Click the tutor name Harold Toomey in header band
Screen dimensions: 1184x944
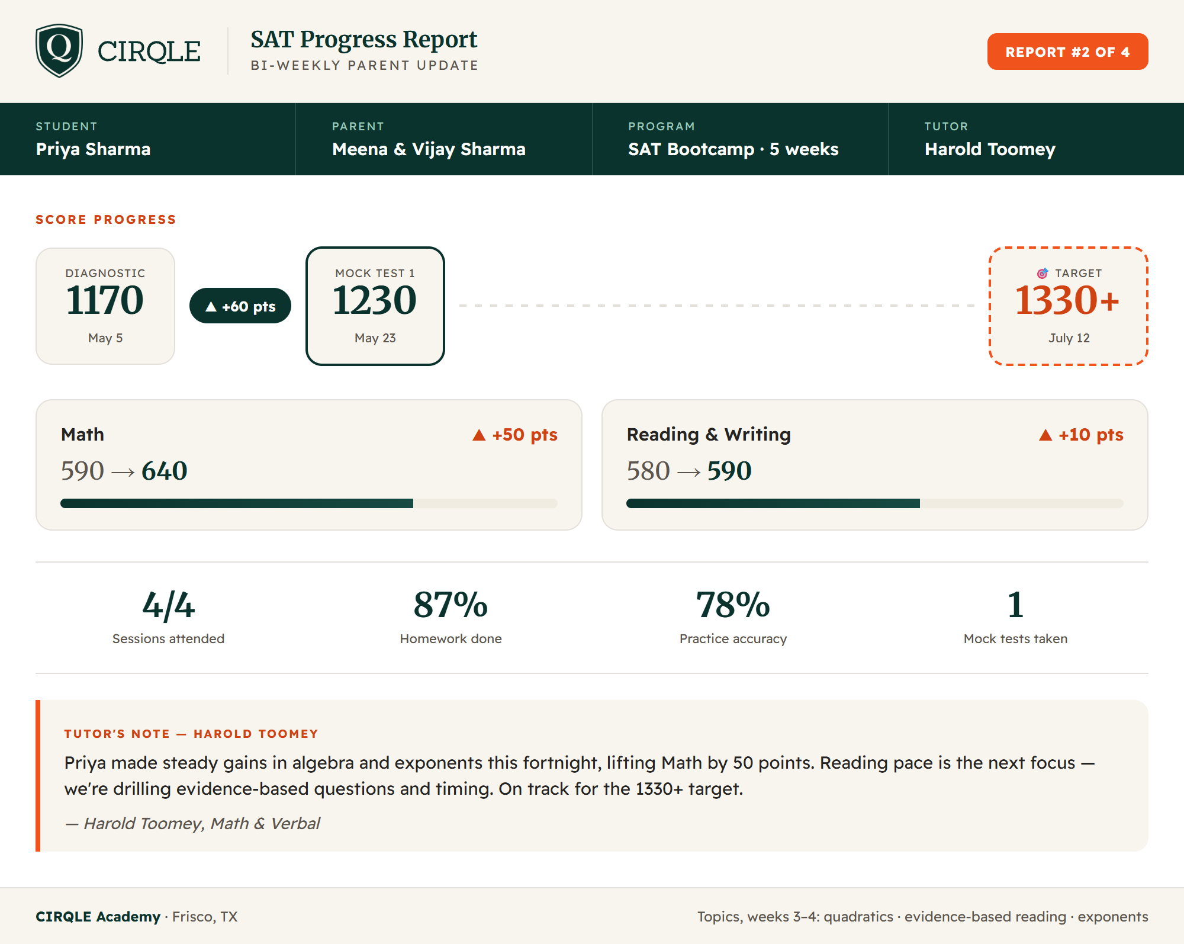990,149
